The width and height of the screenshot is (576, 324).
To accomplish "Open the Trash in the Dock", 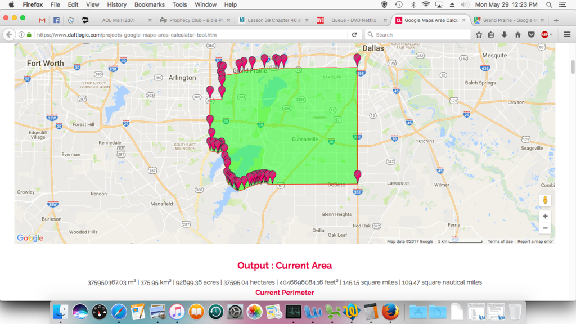I will [515, 312].
